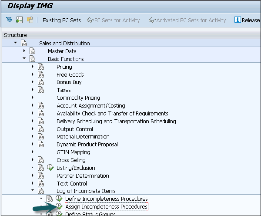Screen dimensions: 261x216
Task: Click the Release Notes info icon
Action: (238, 20)
